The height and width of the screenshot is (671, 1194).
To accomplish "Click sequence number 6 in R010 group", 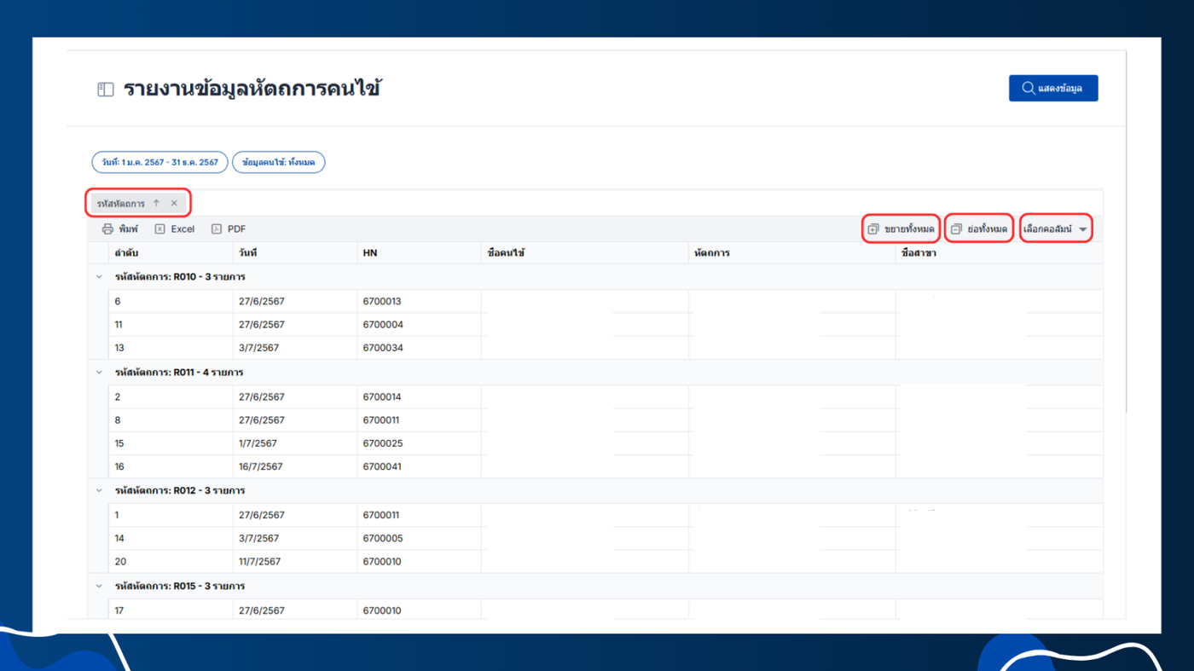I will coord(171,302).
